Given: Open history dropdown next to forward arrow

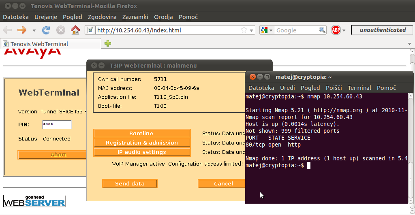Looking at the screenshot, I should pos(34,30).
